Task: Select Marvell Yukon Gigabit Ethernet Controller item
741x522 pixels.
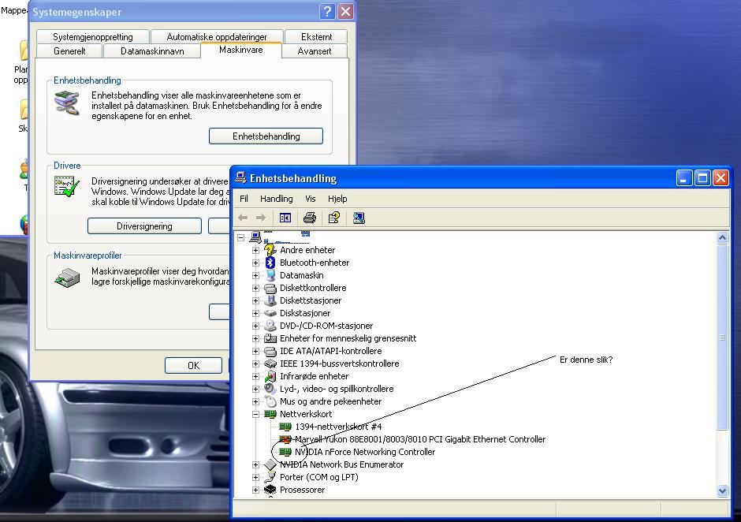Action: (420, 439)
